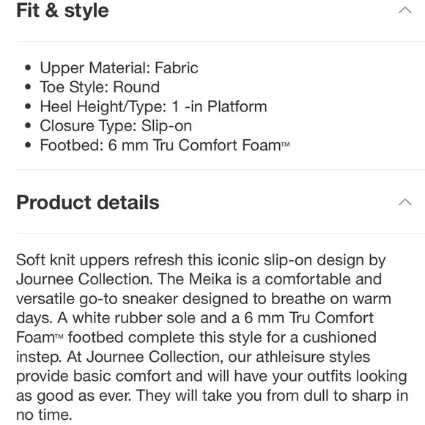Tap the Product details heading
The height and width of the screenshot is (425, 425).
[88, 202]
